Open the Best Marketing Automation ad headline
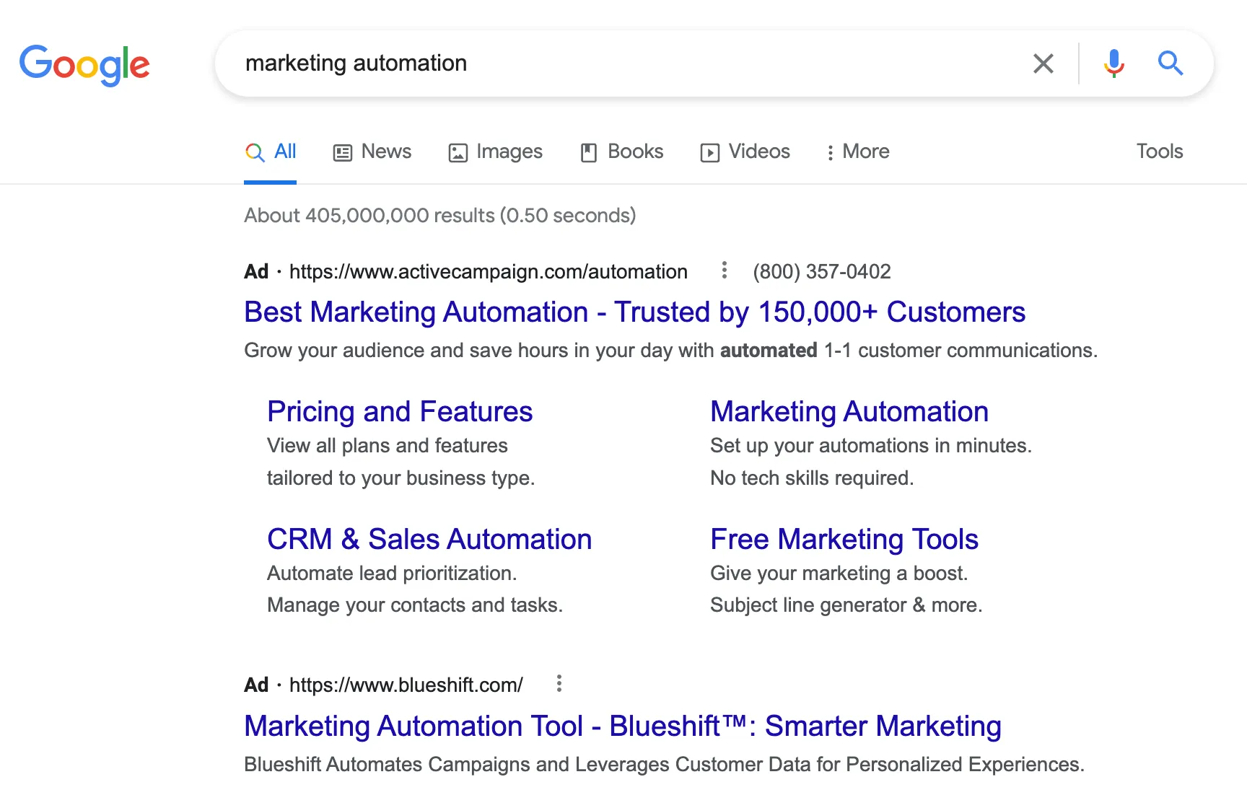 click(634, 312)
